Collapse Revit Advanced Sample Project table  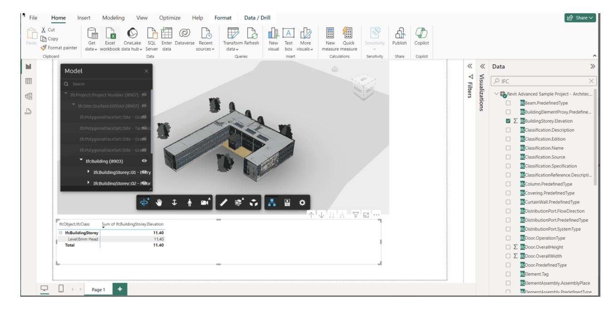click(x=496, y=94)
